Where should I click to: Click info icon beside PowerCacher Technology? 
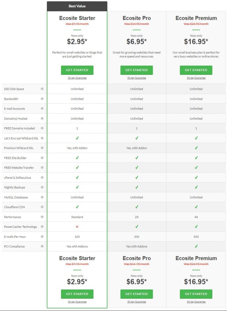(42, 227)
